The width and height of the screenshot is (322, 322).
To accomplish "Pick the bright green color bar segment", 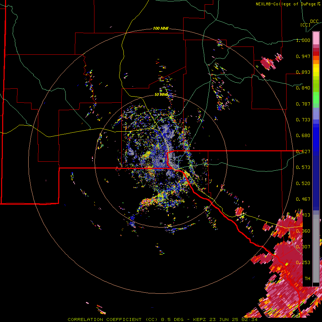I will click(x=316, y=98).
